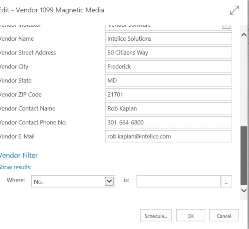Image resolution: width=249 pixels, height=229 pixels.
Task: Click the Cancel button
Action: pos(224,215)
